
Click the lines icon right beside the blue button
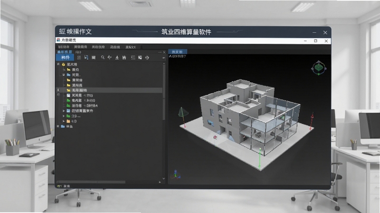coord(79,57)
